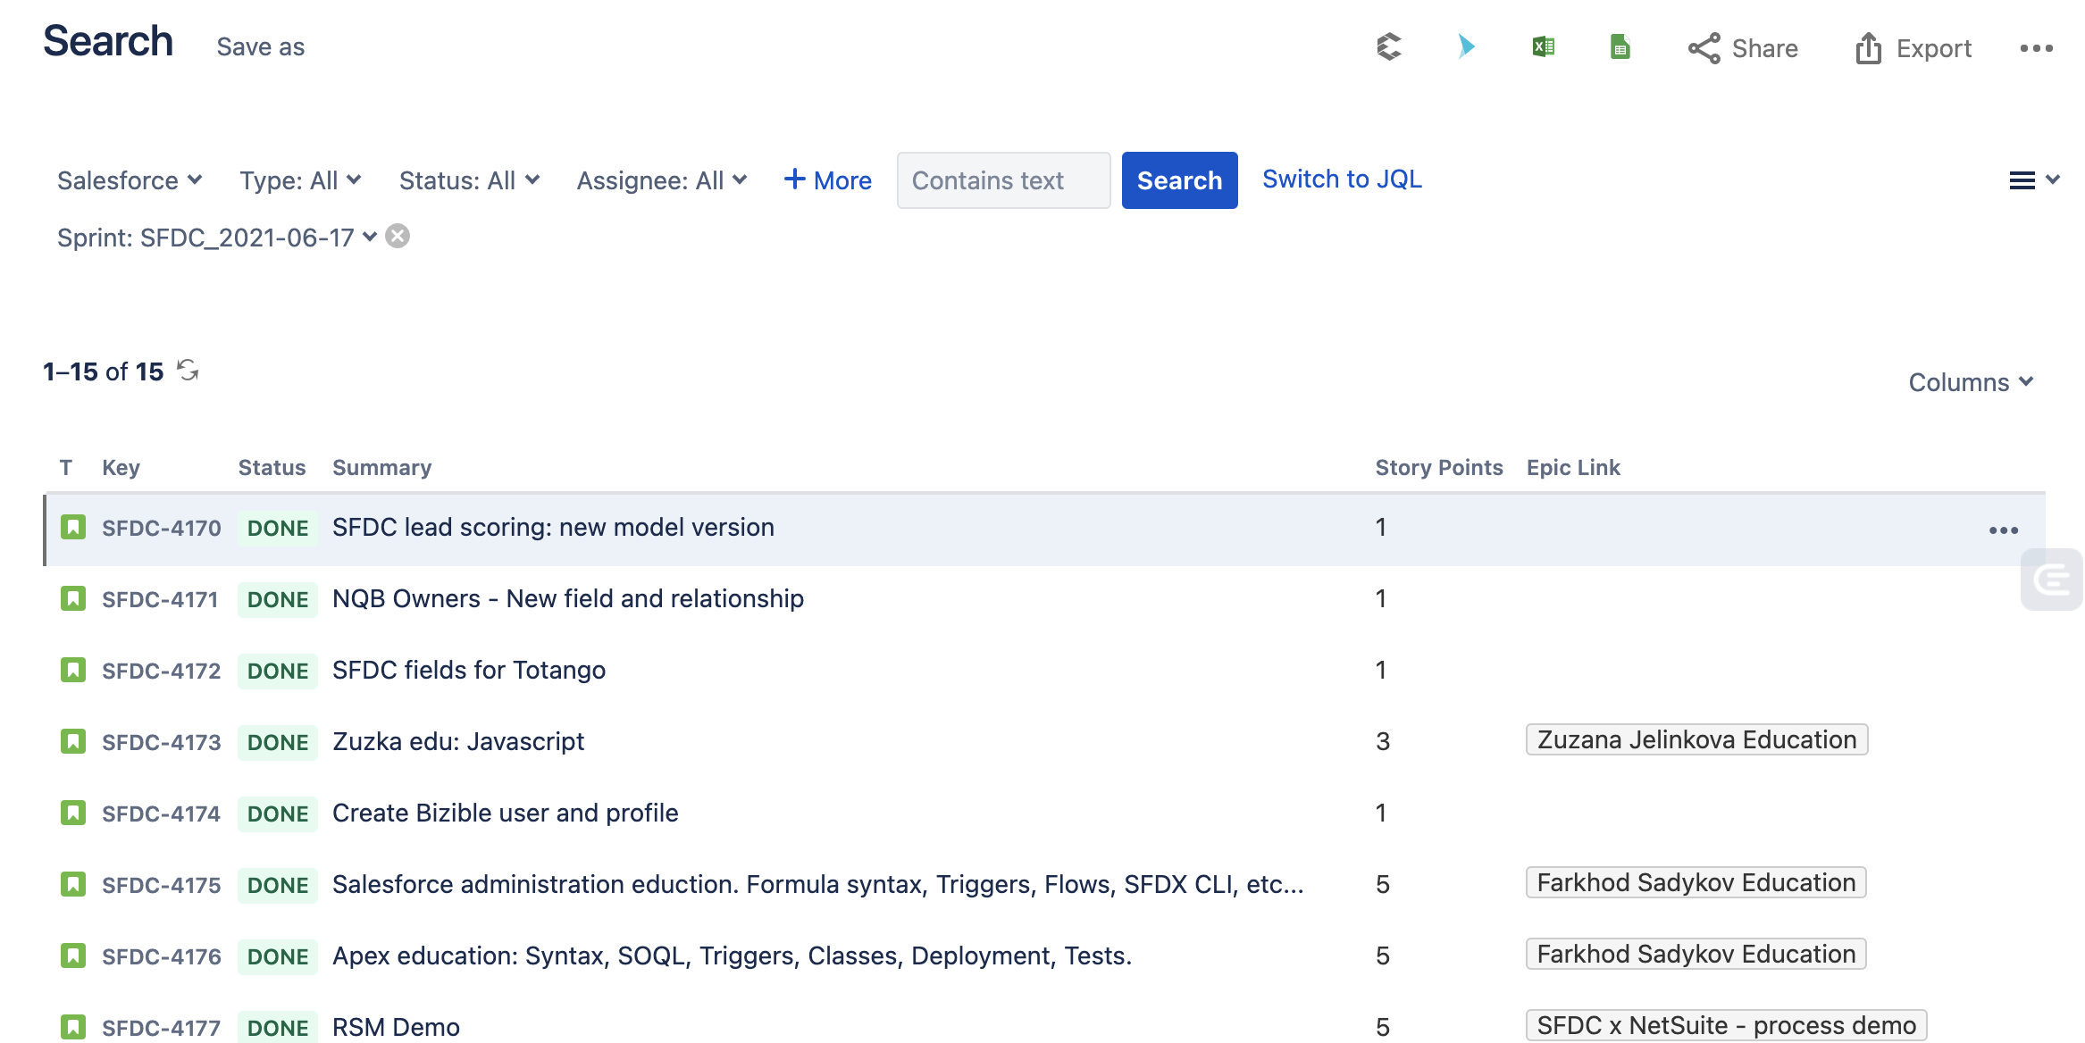Expand the Sprint: SFDC_2021-06-17 filter

pyautogui.click(x=216, y=238)
